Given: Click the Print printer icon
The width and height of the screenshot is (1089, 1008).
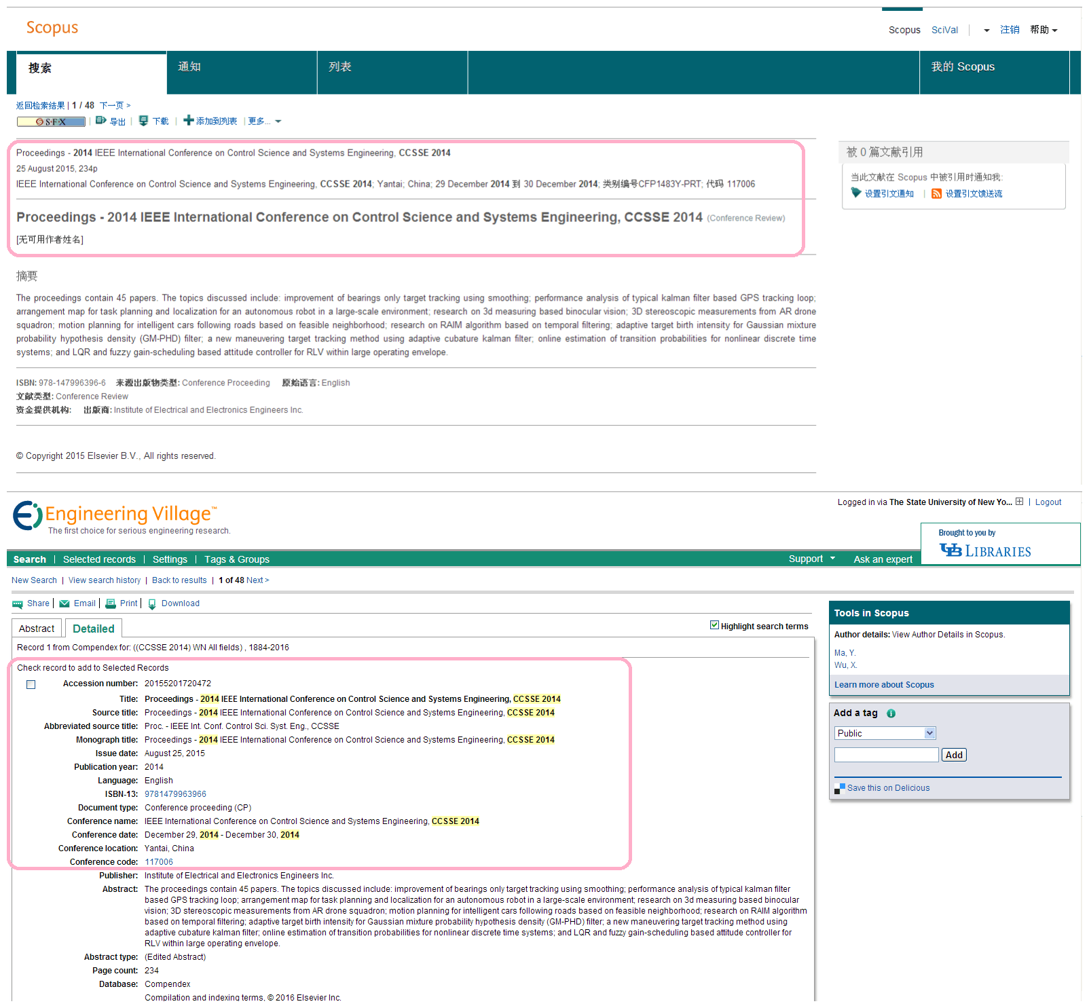Looking at the screenshot, I should click(111, 604).
